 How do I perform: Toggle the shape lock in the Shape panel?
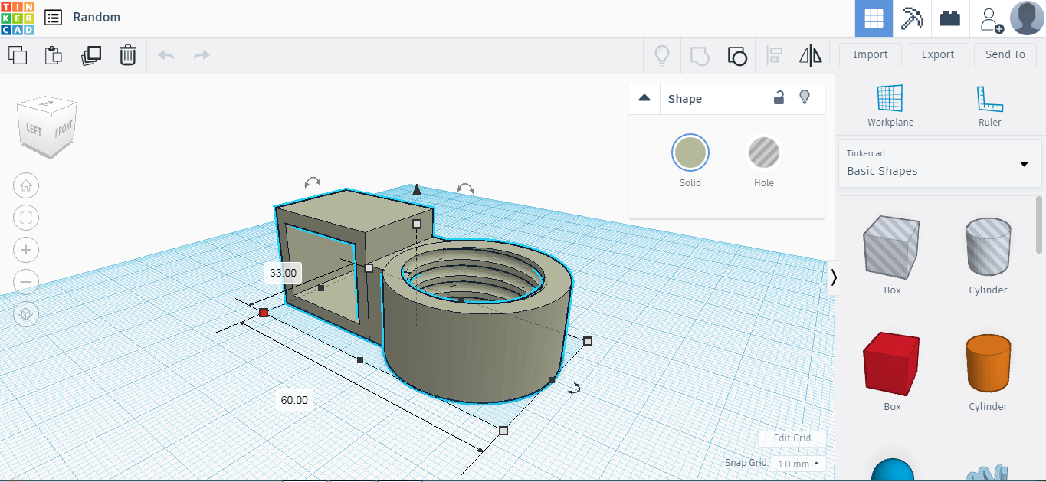pyautogui.click(x=779, y=98)
